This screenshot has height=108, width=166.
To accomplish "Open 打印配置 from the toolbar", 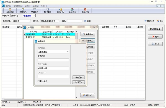I will [x=48, y=9].
